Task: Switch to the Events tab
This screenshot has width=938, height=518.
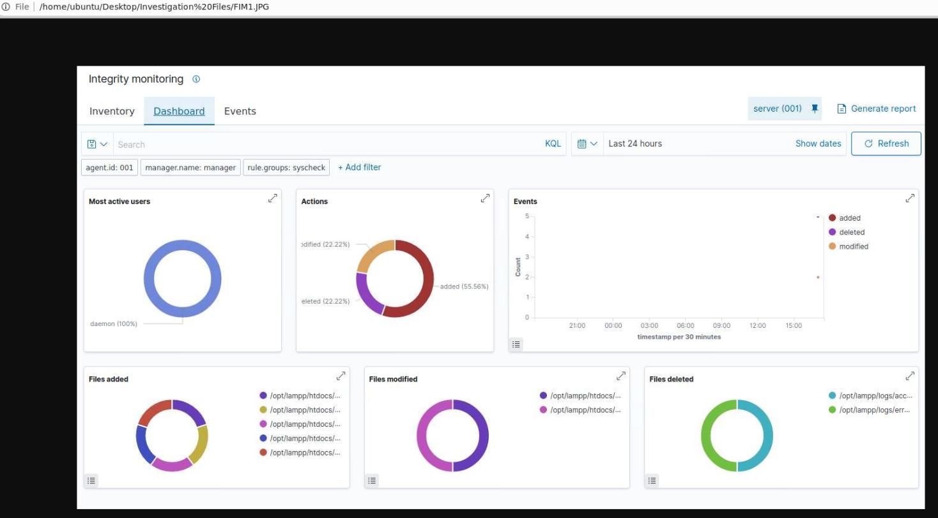Action: [240, 111]
